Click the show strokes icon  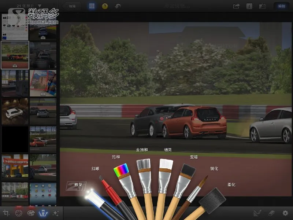(257, 213)
